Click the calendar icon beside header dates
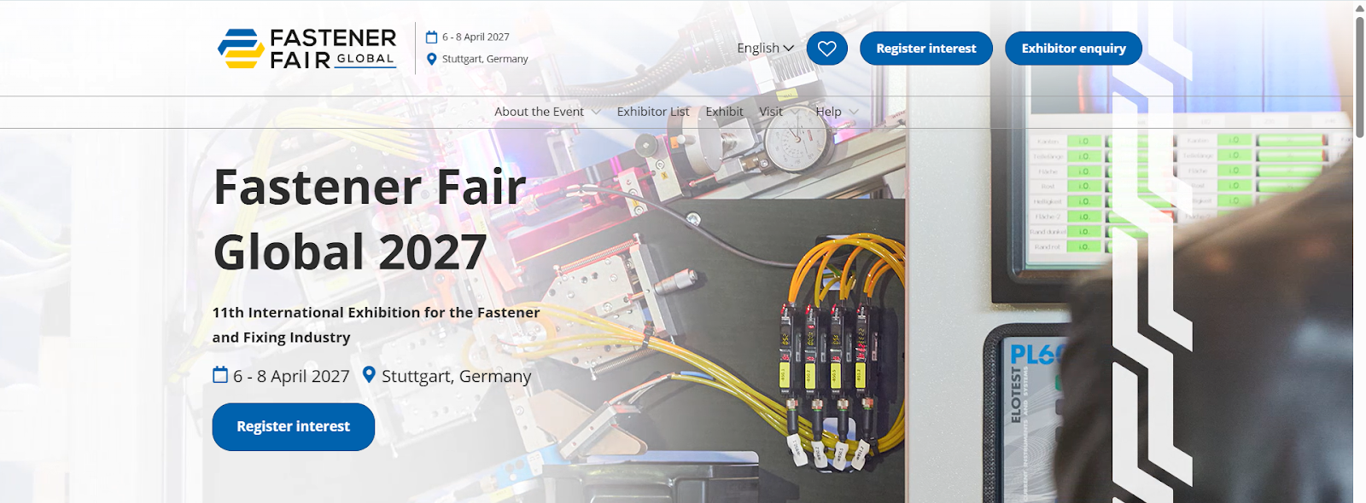1366x503 pixels. tap(431, 37)
